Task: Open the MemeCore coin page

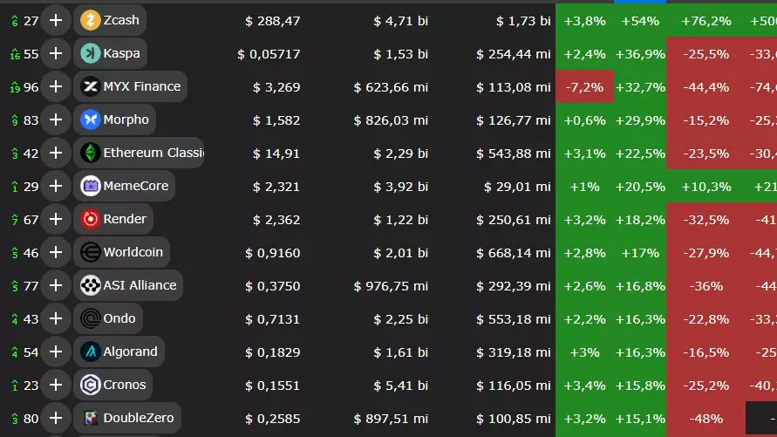Action: point(135,186)
